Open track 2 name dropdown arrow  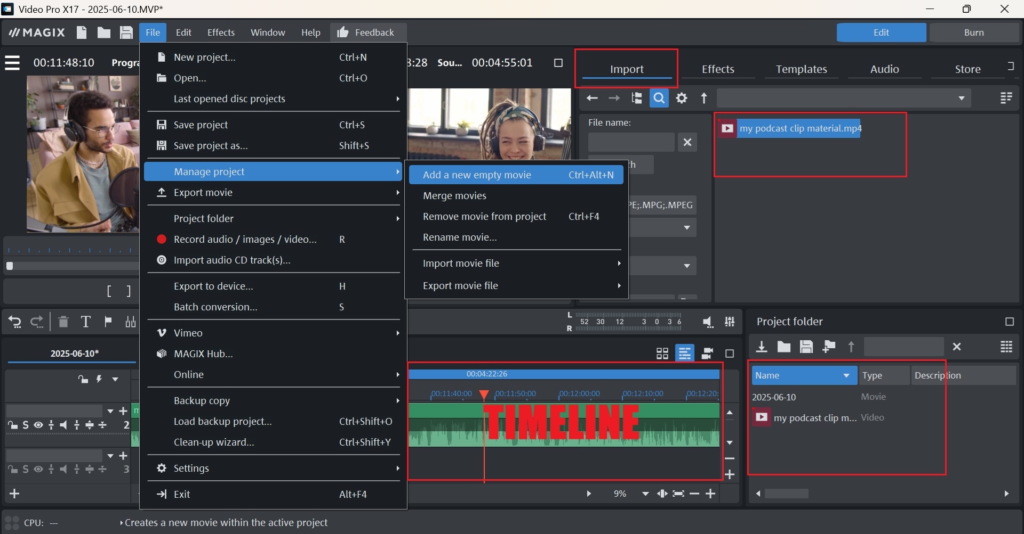coord(110,411)
